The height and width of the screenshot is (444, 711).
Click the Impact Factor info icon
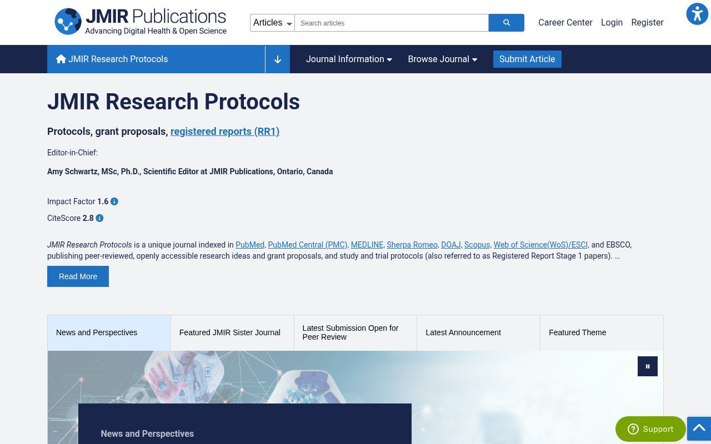(114, 201)
